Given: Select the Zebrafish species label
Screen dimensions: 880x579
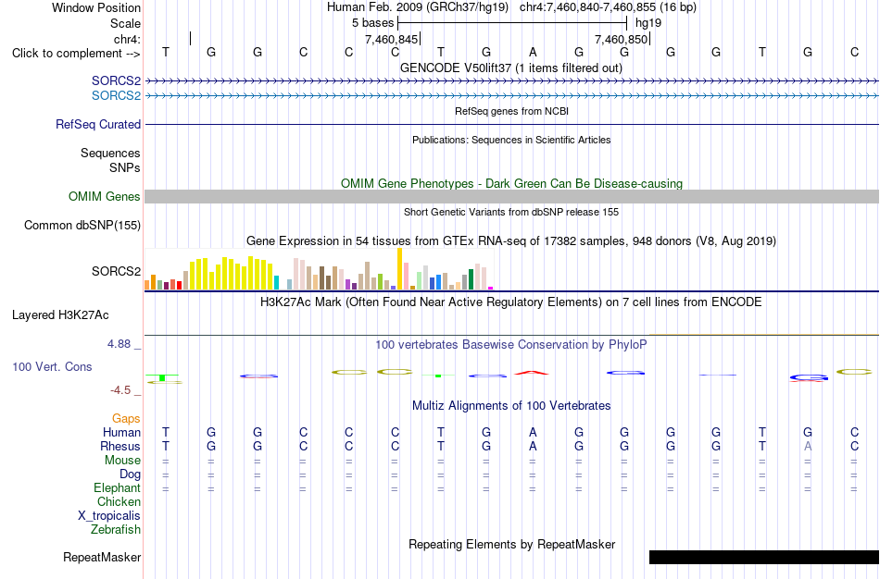Looking at the screenshot, I should 116,529.
